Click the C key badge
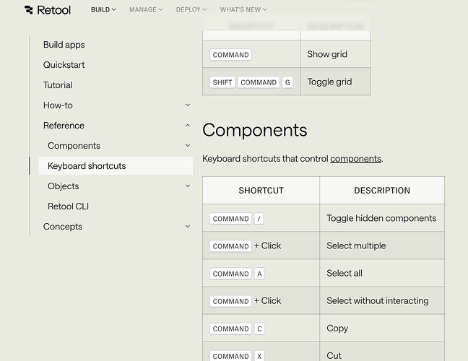The width and height of the screenshot is (468, 361). 259,329
